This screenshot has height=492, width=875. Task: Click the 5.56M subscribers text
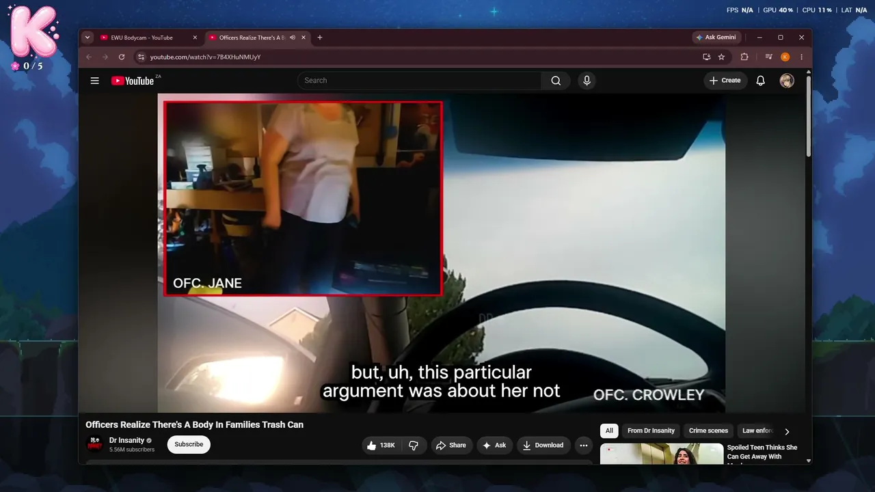[x=132, y=450]
